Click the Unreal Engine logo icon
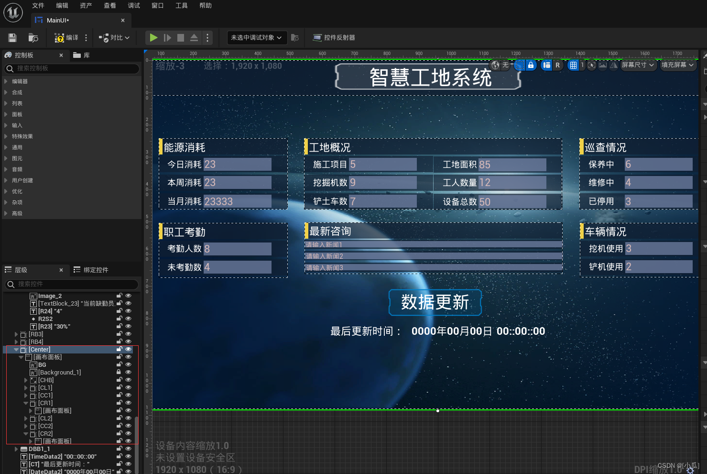Image resolution: width=707 pixels, height=474 pixels. coord(13,12)
